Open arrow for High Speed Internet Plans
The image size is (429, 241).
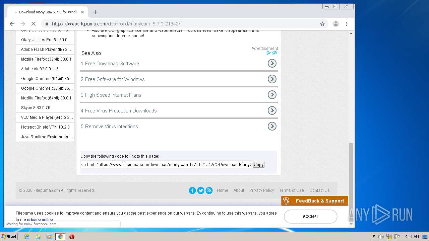coord(272,95)
